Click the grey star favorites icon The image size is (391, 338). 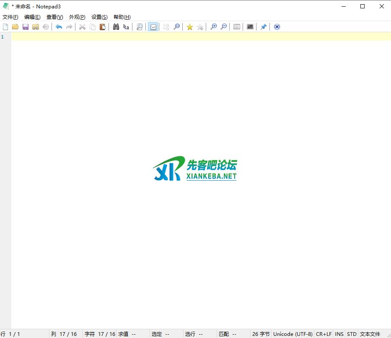click(200, 27)
